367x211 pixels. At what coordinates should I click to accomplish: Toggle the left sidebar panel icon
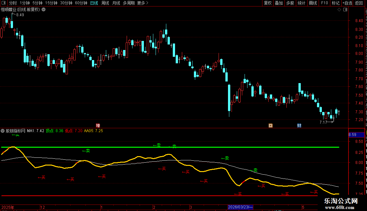(4, 3)
